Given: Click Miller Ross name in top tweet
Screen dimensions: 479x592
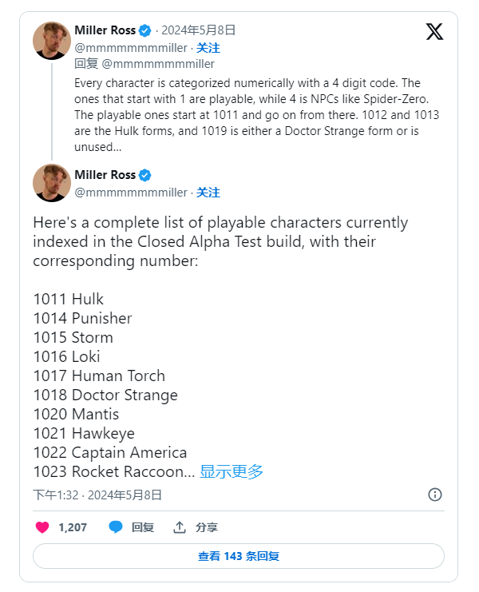Looking at the screenshot, I should point(105,30).
